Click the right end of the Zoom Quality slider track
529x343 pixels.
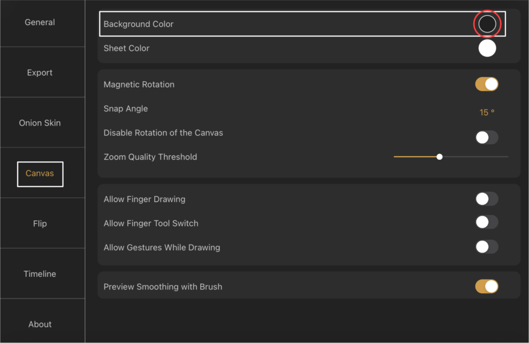coord(507,157)
